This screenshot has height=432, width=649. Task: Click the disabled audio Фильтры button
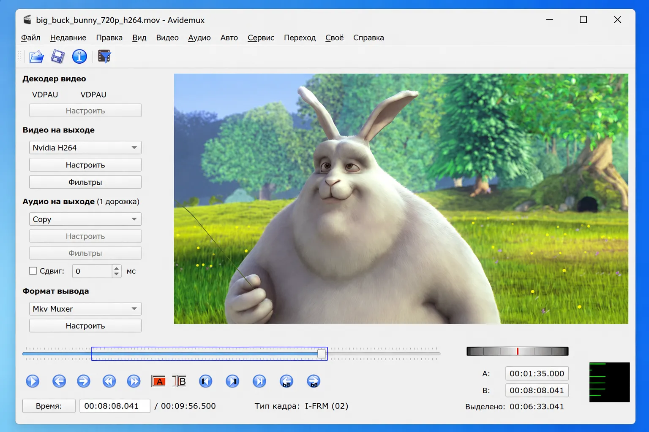point(85,253)
